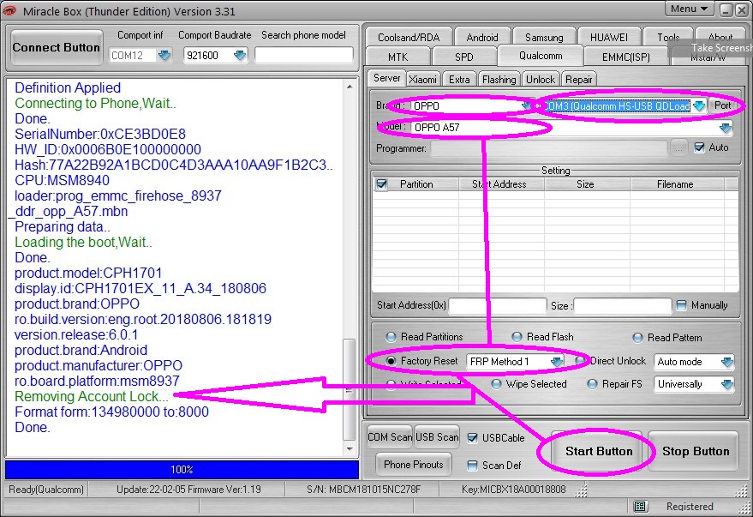Click the Search phone model field
The height and width of the screenshot is (517, 753).
tap(303, 55)
